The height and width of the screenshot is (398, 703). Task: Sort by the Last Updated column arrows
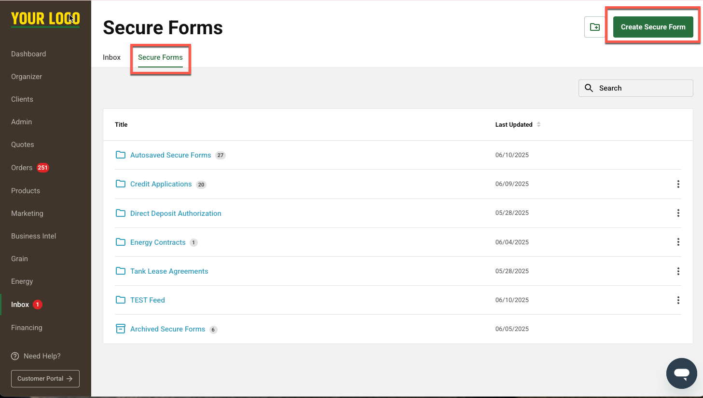tap(538, 124)
